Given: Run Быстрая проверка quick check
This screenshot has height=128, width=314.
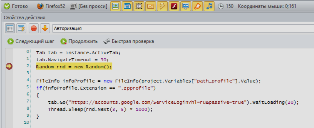Looking at the screenshot, I should pos(129,41).
